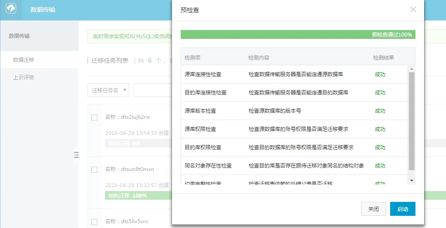This screenshot has height=228, width=446.
Task: Click description 检查数据传输服务器是否能连通源数据库
Action: (296, 74)
